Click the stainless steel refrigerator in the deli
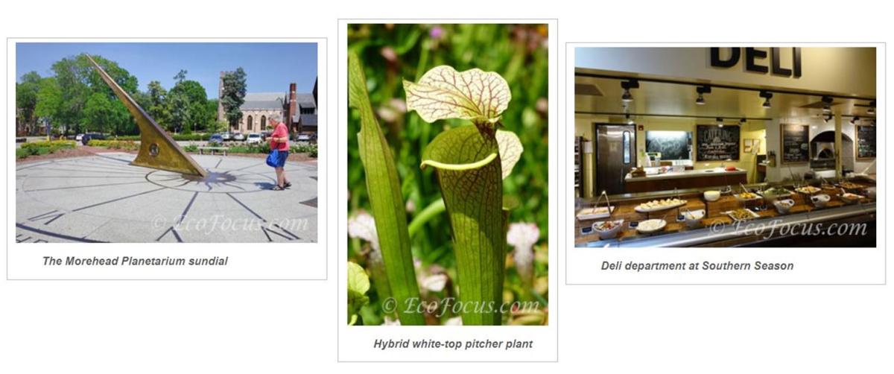The height and width of the screenshot is (374, 894). point(614,159)
